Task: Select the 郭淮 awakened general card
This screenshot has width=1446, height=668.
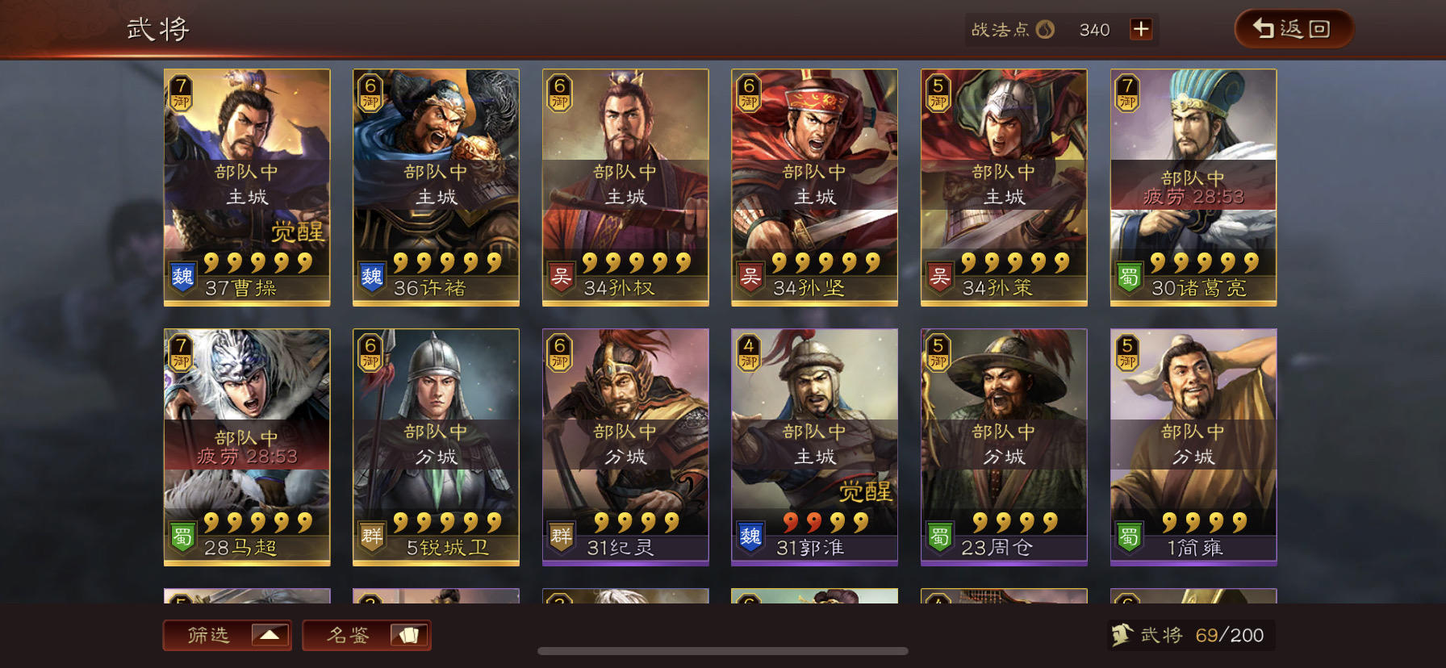Action: click(814, 447)
